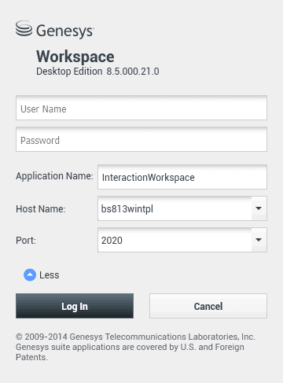Image resolution: width=283 pixels, height=383 pixels.
Task: Click the Desktop Edition 8.5.000.21.0 version text
Action: [97, 72]
